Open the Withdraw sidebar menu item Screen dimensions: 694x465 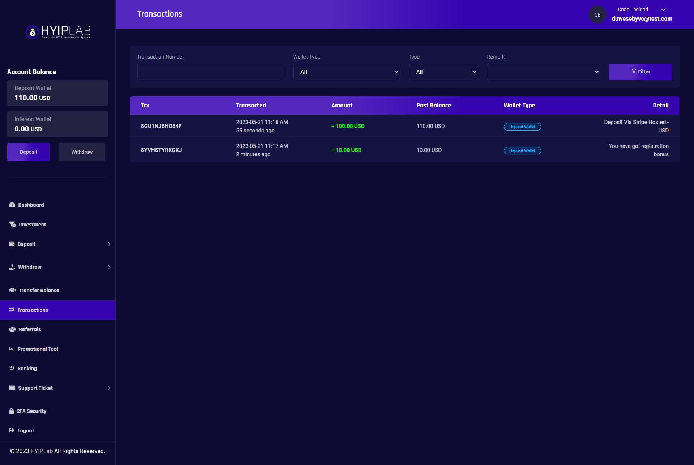pos(30,267)
